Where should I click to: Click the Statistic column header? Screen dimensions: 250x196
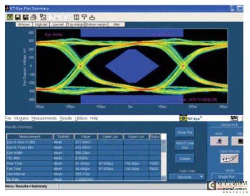(x=63, y=137)
